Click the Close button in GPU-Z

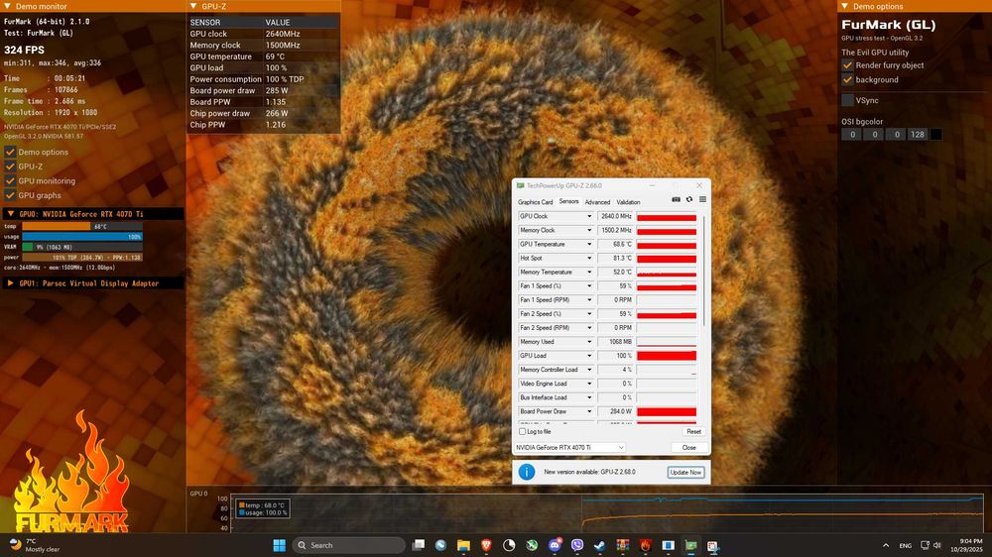pyautogui.click(x=689, y=448)
